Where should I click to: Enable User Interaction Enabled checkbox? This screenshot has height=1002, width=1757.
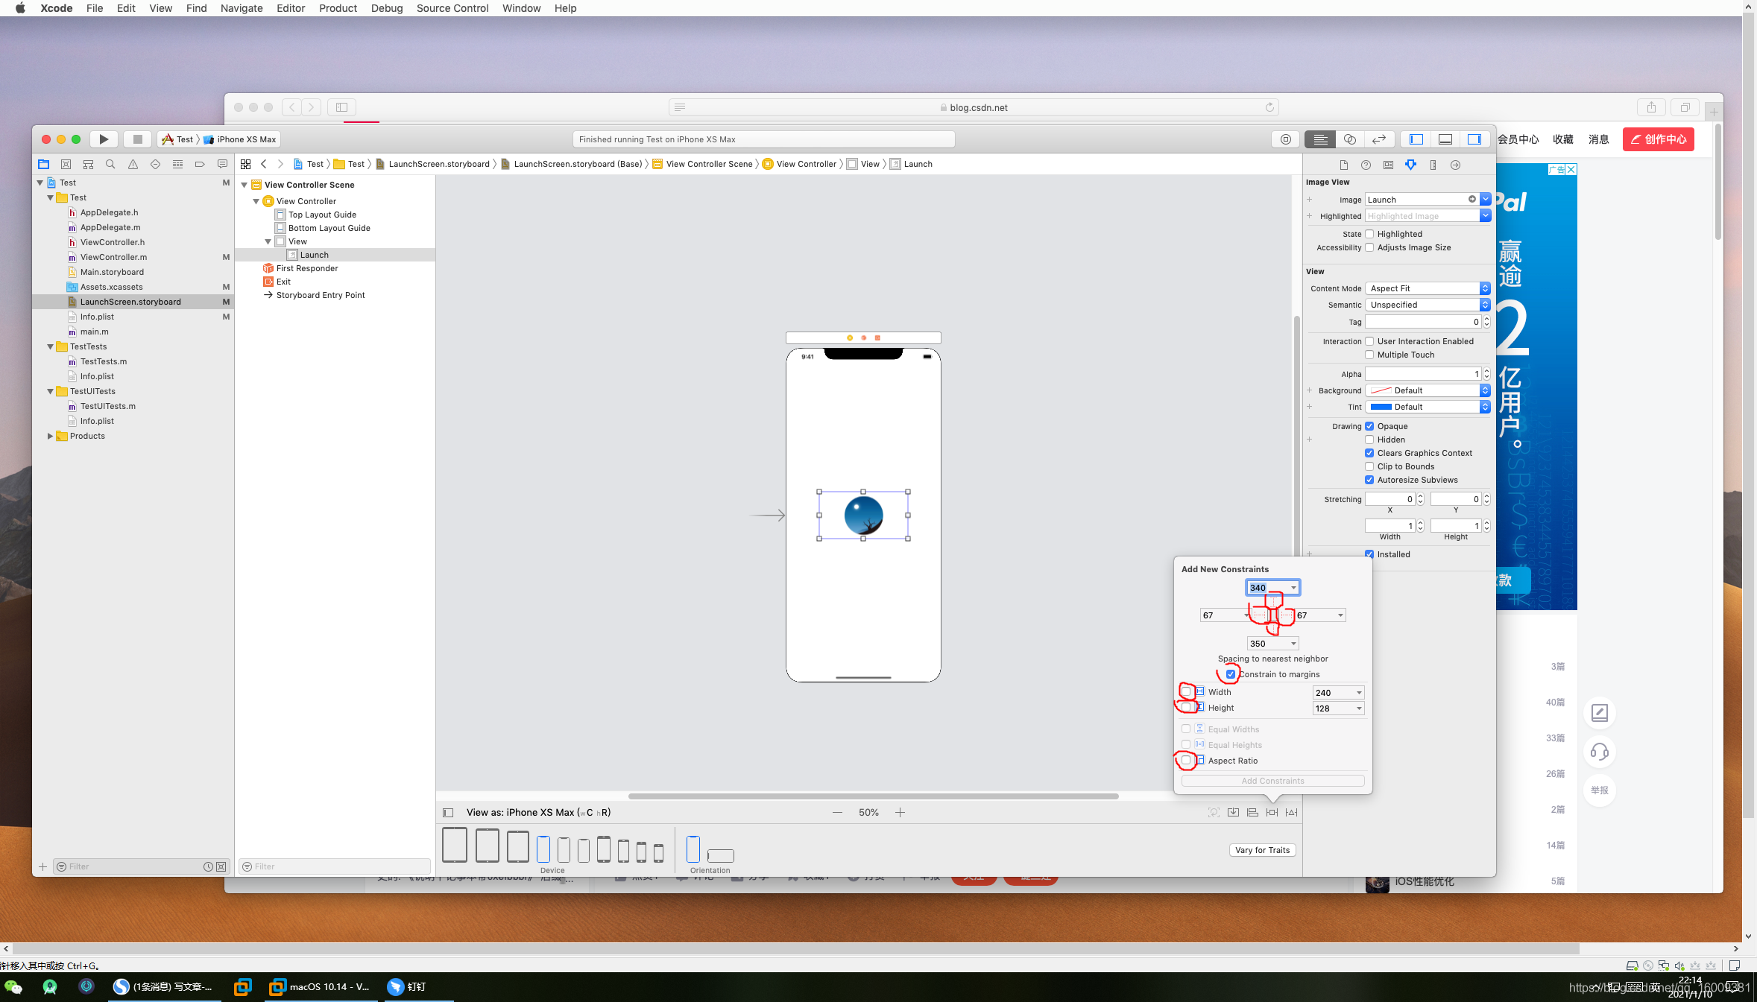tap(1369, 341)
